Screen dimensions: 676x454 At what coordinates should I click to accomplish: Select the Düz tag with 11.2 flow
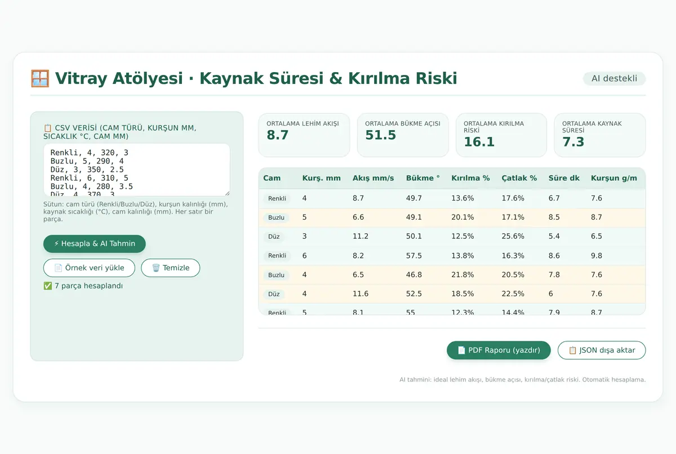274,237
